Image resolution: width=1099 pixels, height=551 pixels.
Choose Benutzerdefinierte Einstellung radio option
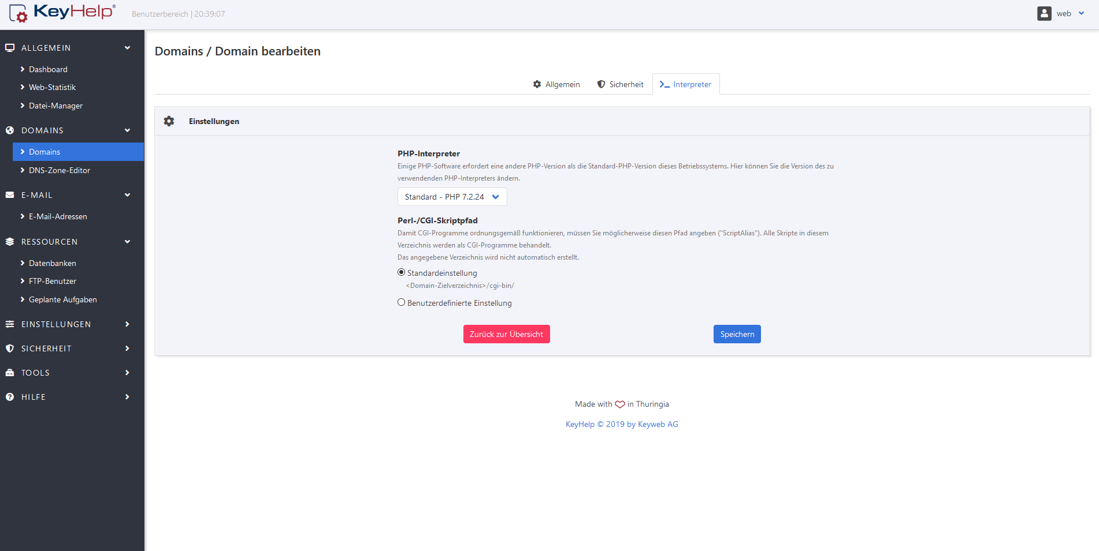[x=401, y=302]
